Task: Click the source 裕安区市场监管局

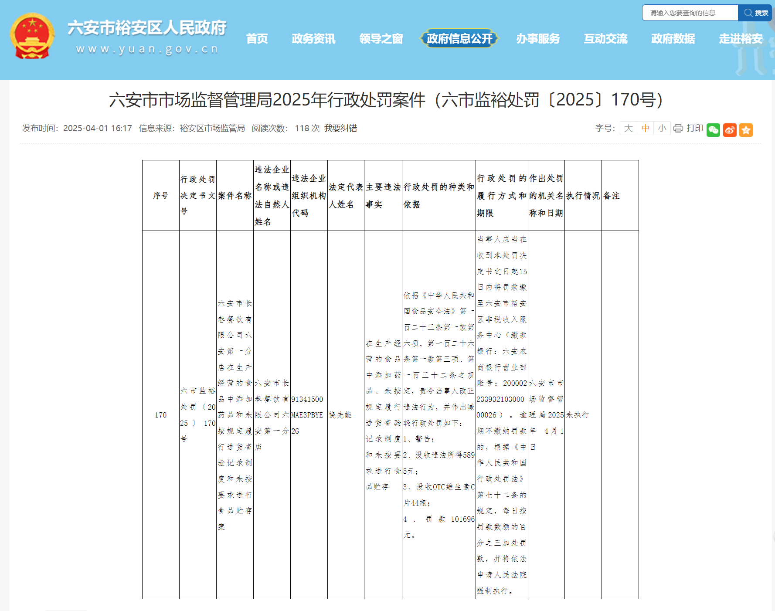Action: point(212,128)
